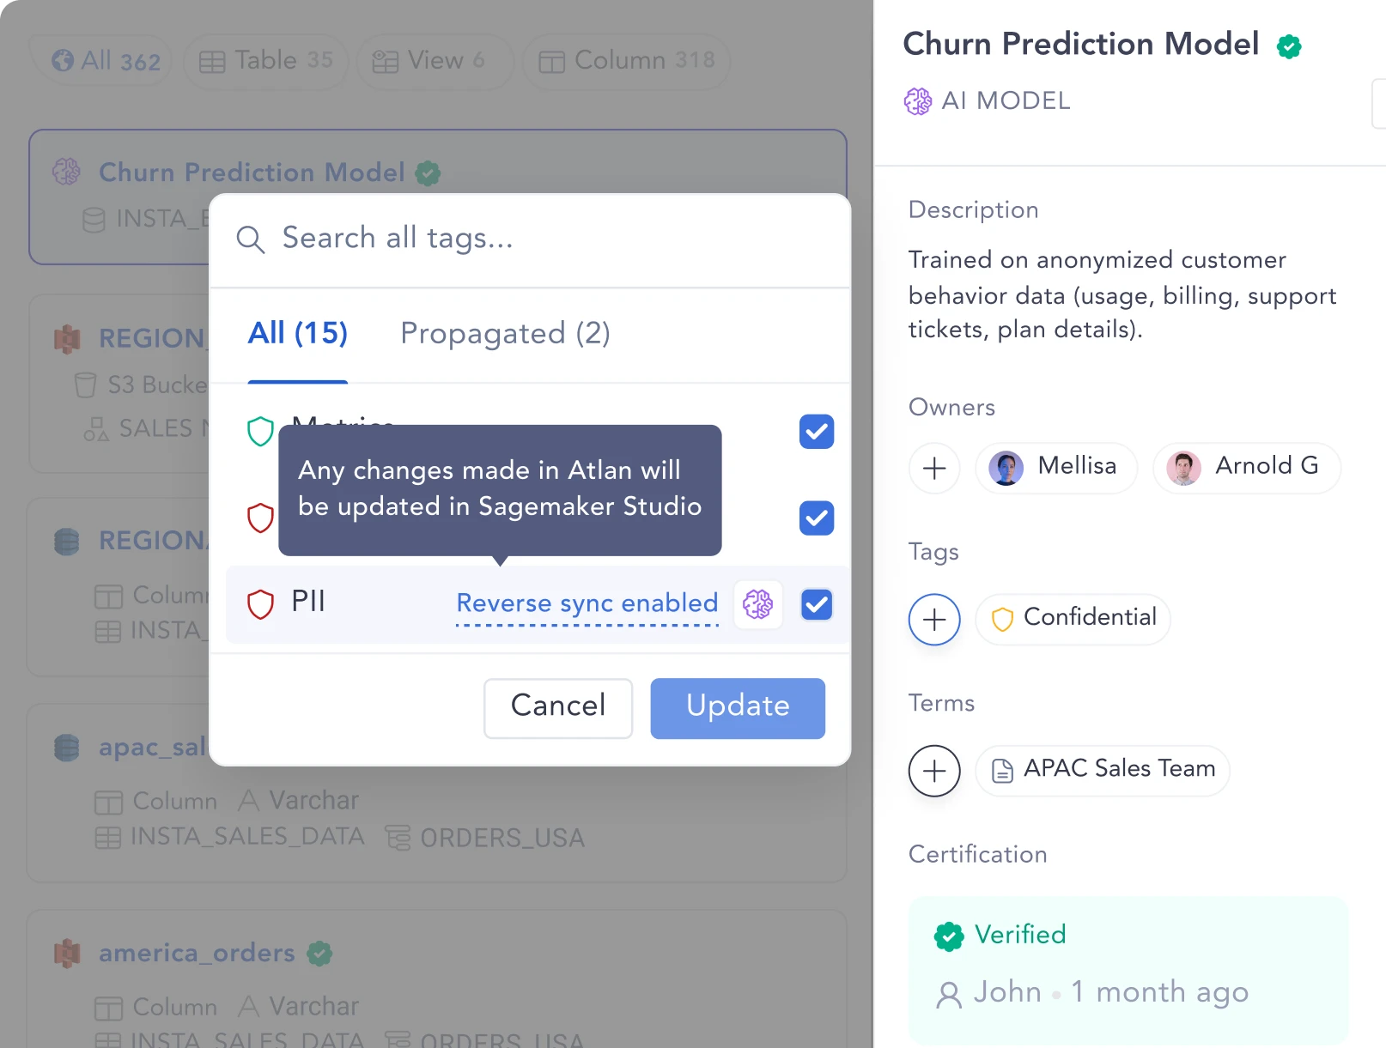Switch to the Propagated (2) tab

[505, 334]
